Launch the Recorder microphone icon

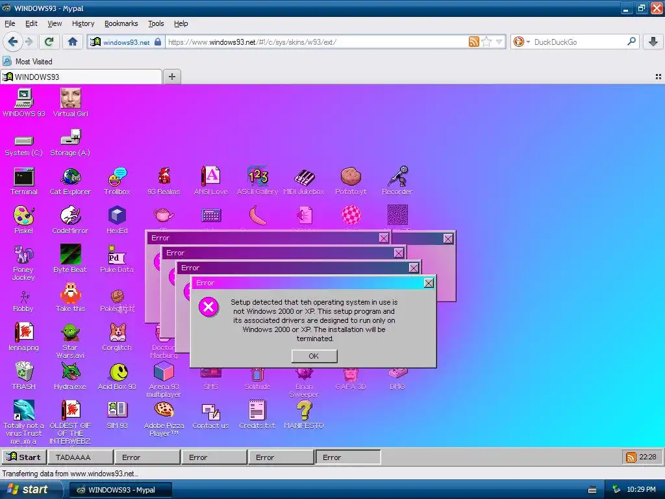397,181
